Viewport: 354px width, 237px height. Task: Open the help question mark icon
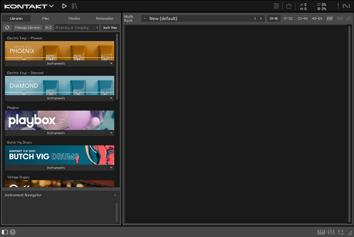tap(13, 232)
